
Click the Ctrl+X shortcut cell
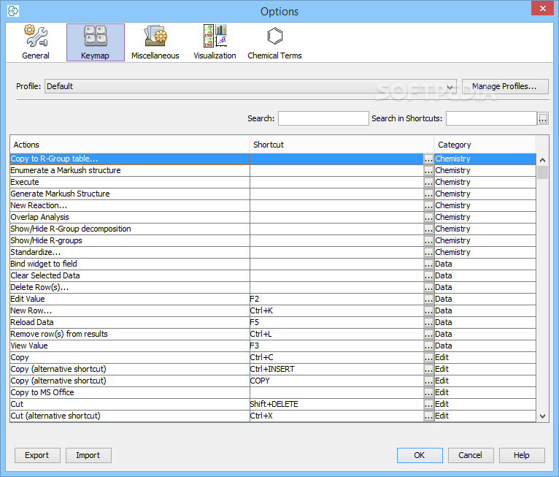tap(337, 416)
